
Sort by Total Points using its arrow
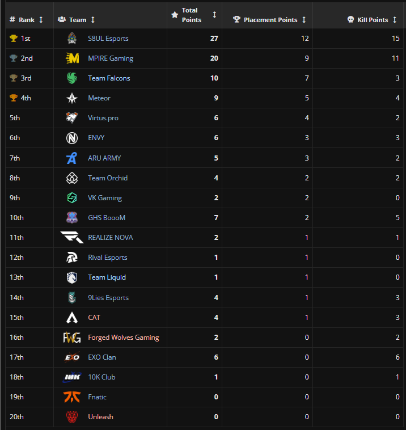pos(215,15)
